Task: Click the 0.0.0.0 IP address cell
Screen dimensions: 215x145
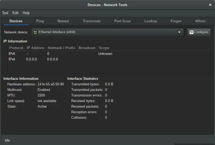Action: (x=31, y=59)
